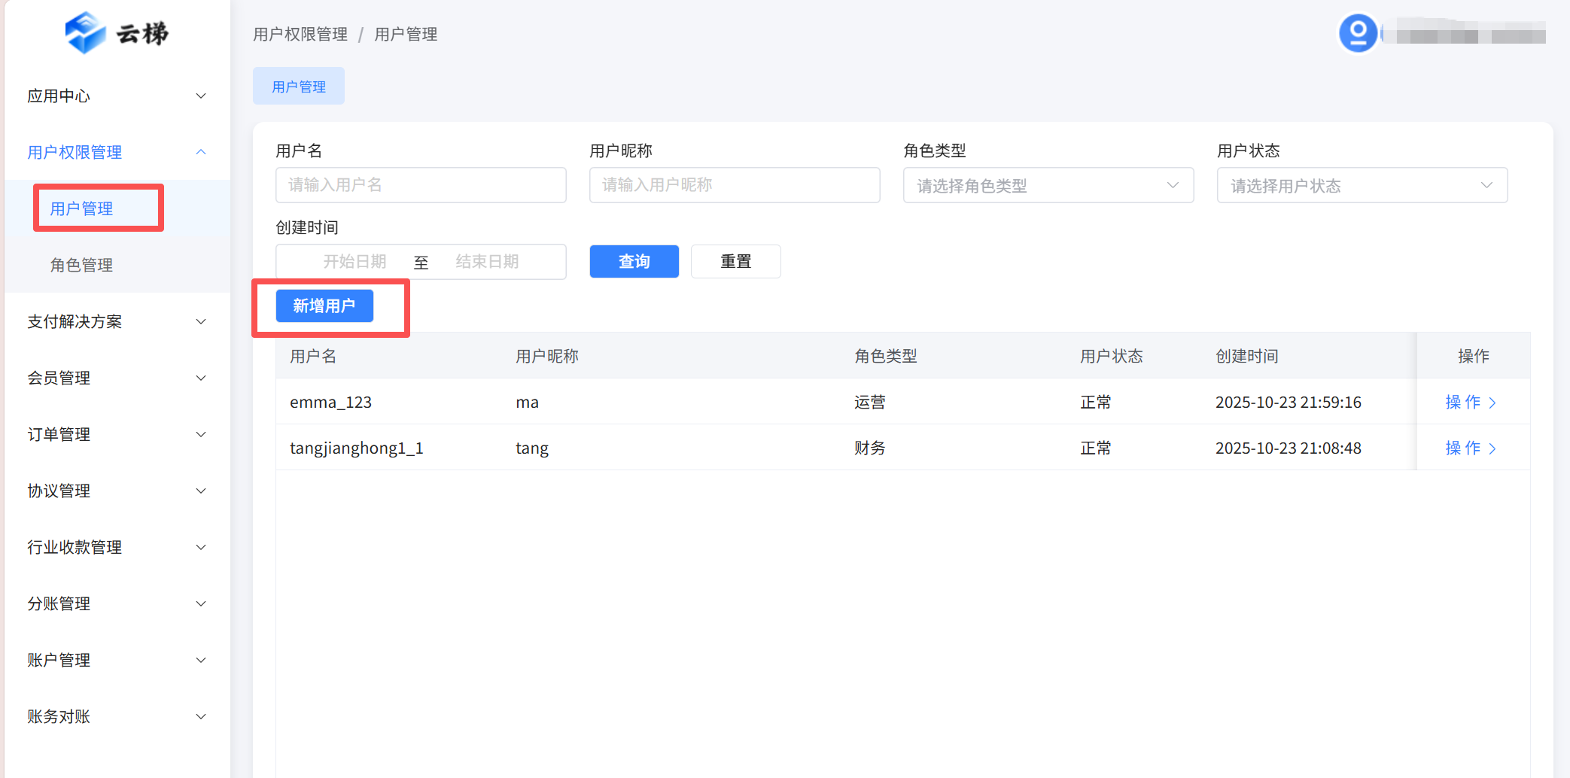Image resolution: width=1570 pixels, height=778 pixels.
Task: Focus the 用户昵称 input field
Action: (734, 186)
